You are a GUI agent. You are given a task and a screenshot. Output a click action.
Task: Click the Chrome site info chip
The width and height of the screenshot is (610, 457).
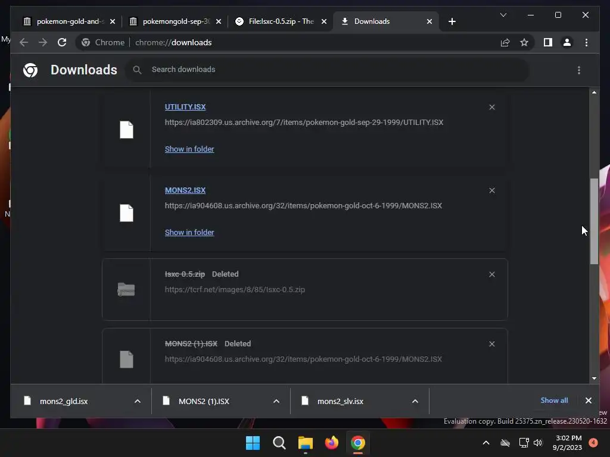coord(103,42)
